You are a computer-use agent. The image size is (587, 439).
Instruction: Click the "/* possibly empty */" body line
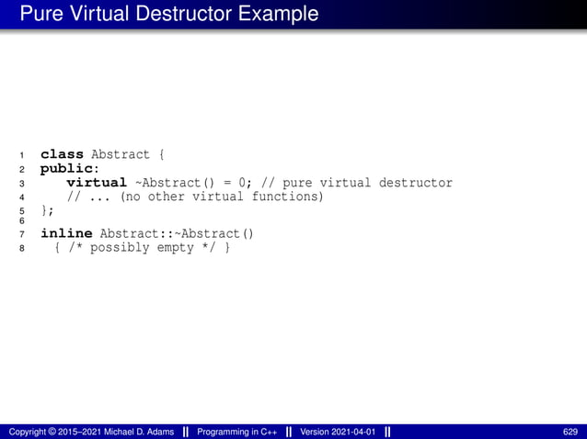(x=143, y=247)
